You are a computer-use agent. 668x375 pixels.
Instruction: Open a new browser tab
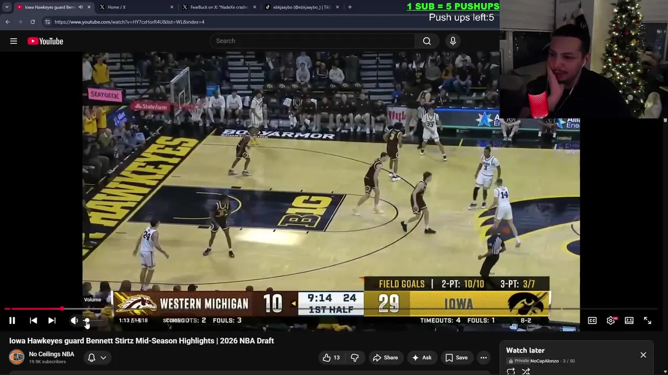point(350,7)
